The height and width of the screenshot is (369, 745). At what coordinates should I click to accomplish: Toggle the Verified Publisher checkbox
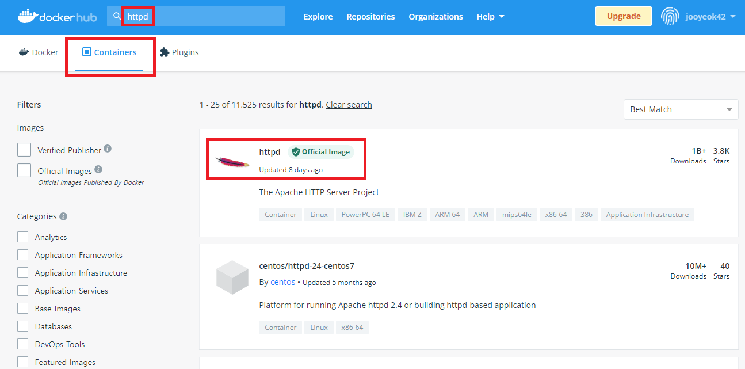pos(24,150)
